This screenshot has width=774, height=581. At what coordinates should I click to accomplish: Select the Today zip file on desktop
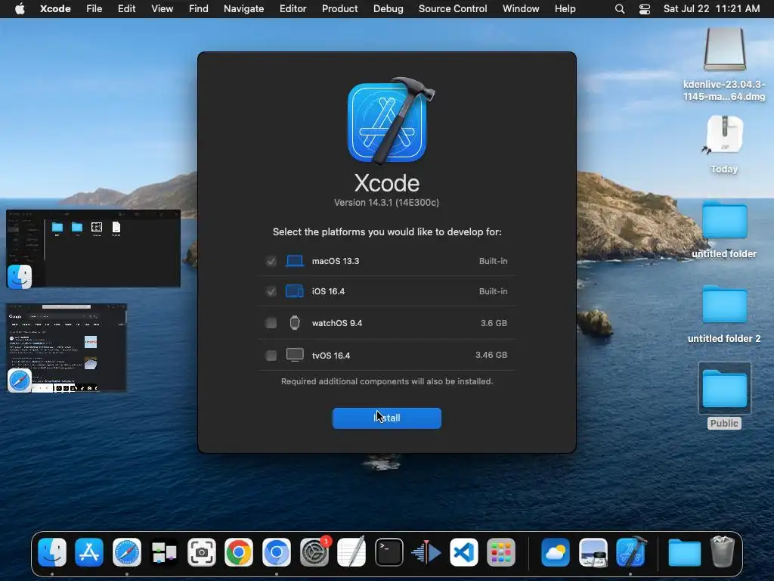[723, 136]
